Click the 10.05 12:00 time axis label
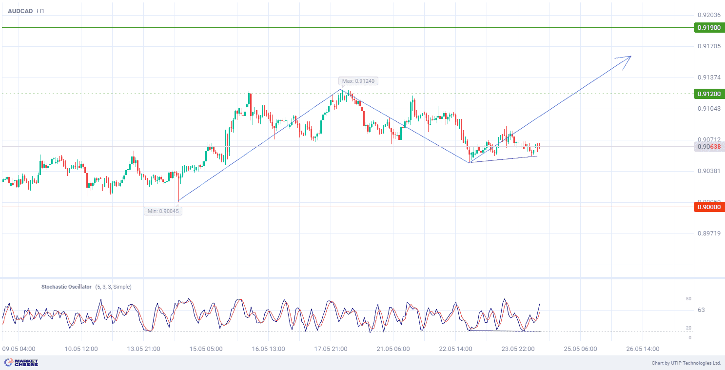This screenshot has height=370, width=725. pyautogui.click(x=81, y=349)
